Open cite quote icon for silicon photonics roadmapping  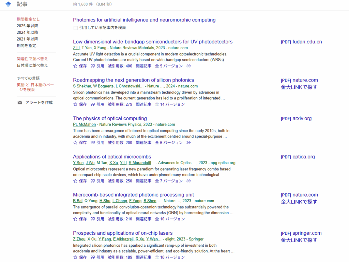pyautogui.click(x=93, y=104)
